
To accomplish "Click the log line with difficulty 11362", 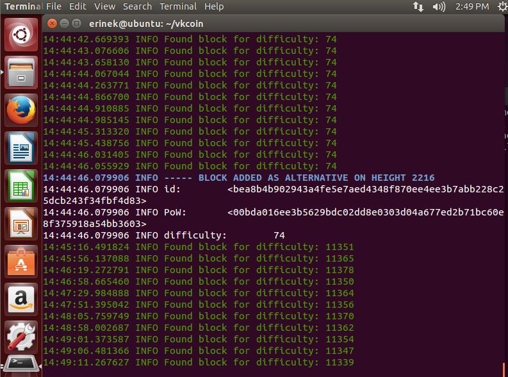I will coord(199,328).
